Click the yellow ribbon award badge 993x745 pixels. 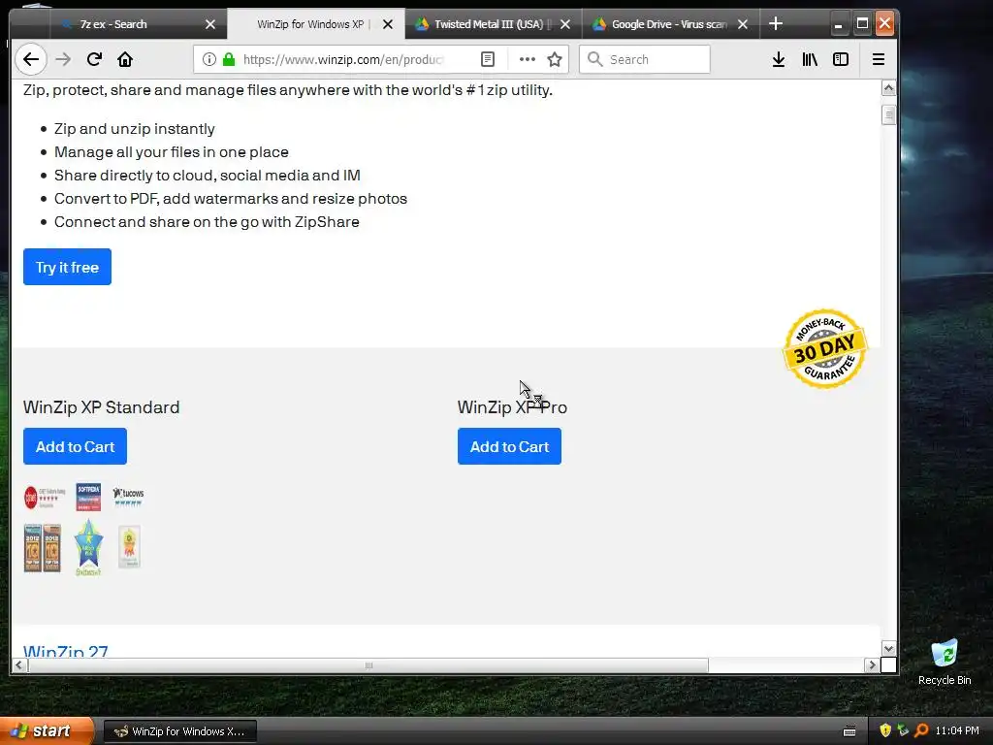(x=129, y=547)
